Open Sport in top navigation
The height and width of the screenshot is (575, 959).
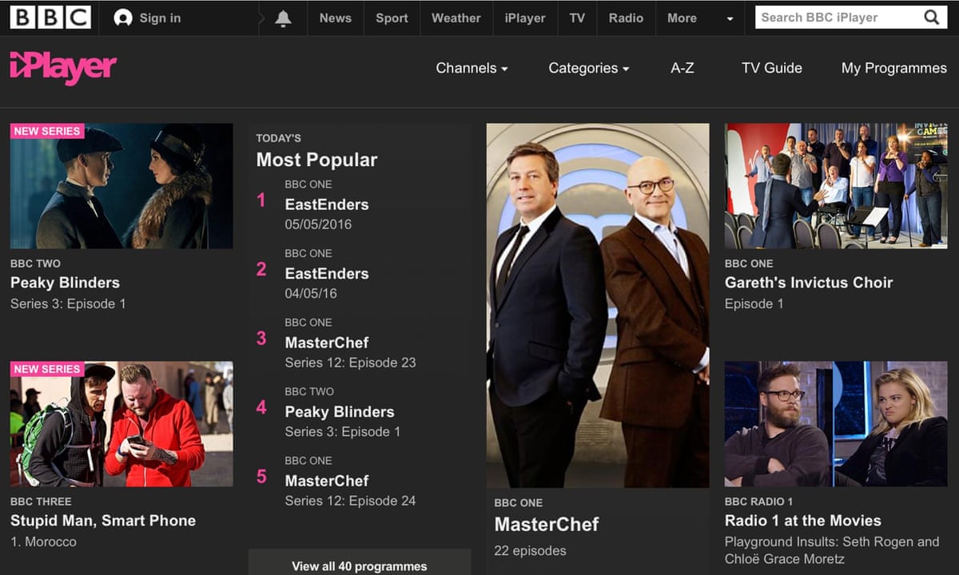pyautogui.click(x=392, y=18)
